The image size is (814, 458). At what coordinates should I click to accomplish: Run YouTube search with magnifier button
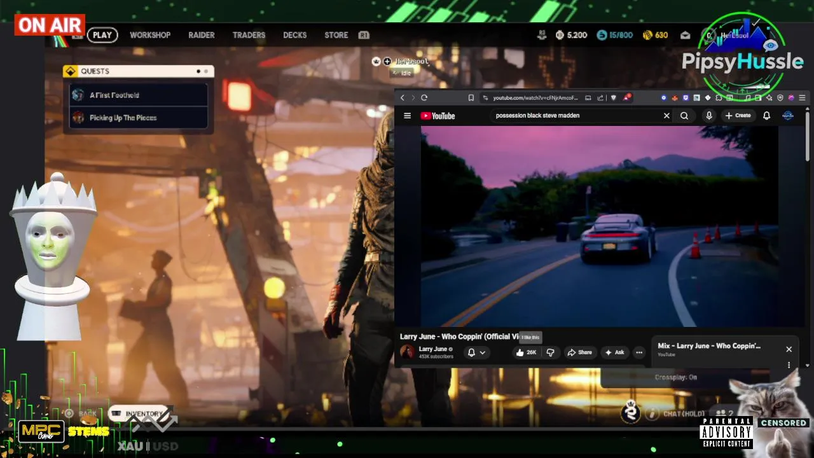pos(684,116)
